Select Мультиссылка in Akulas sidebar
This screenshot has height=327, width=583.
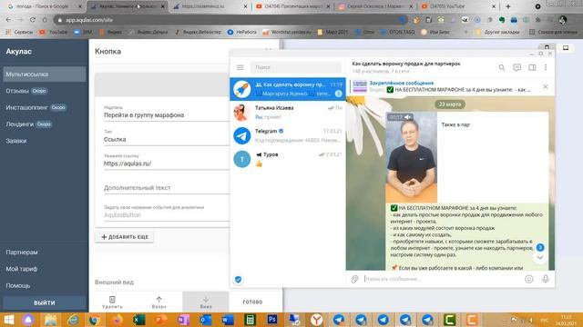pos(45,74)
